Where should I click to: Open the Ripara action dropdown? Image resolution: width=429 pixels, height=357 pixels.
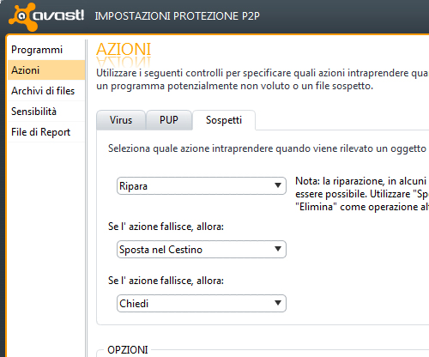point(202,186)
